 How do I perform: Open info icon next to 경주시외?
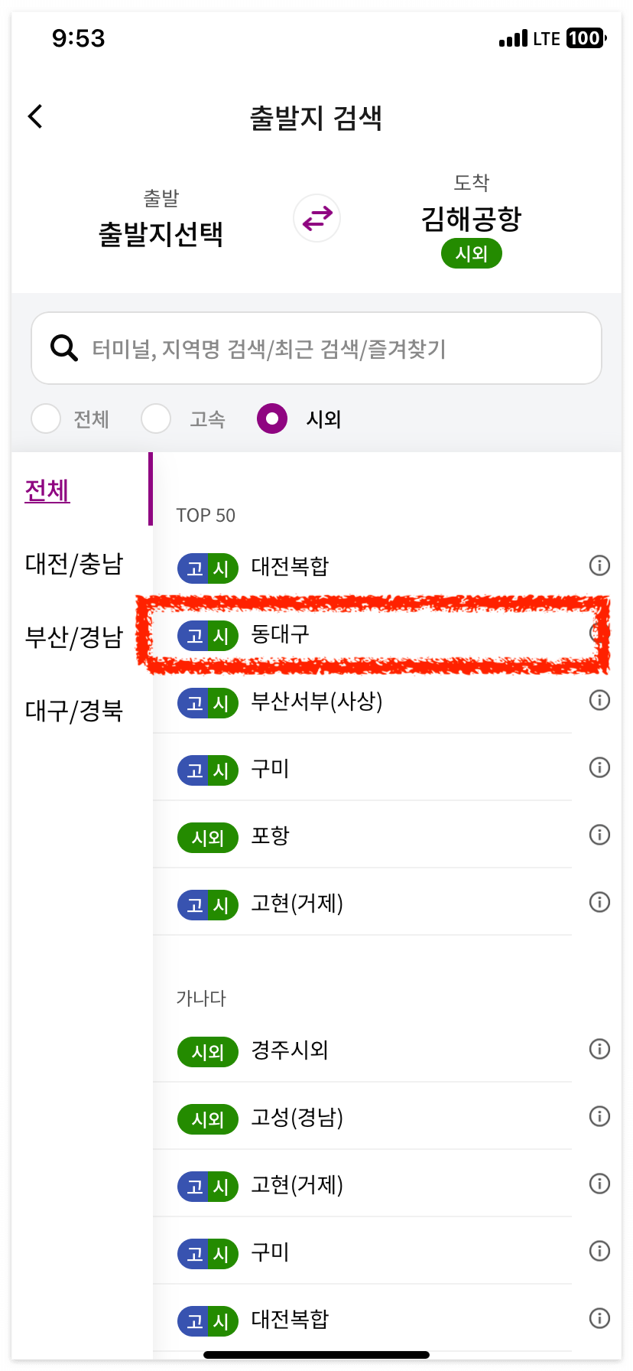coord(599,1049)
